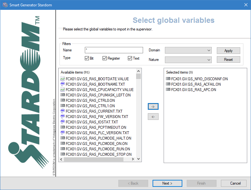Click the bit icon beside GS_NFIO_DISCONNF.ON
Viewport: 251px width, 190px height.
[168, 79]
